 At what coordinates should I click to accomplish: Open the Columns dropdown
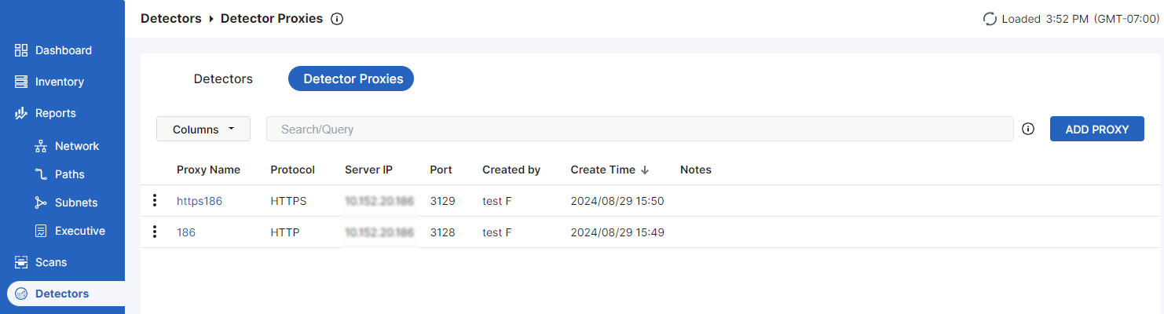[203, 130]
